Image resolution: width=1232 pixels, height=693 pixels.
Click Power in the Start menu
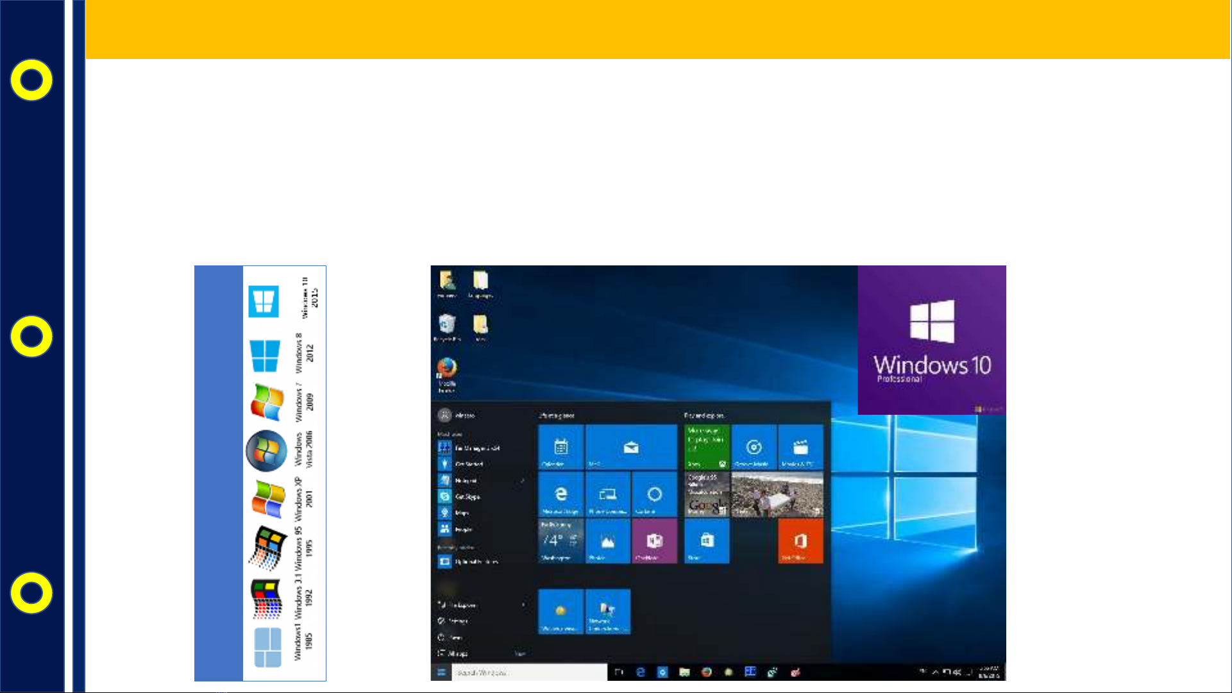point(450,637)
